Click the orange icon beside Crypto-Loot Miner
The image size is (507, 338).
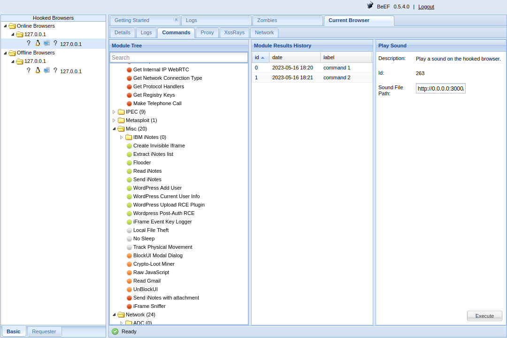coord(129,264)
